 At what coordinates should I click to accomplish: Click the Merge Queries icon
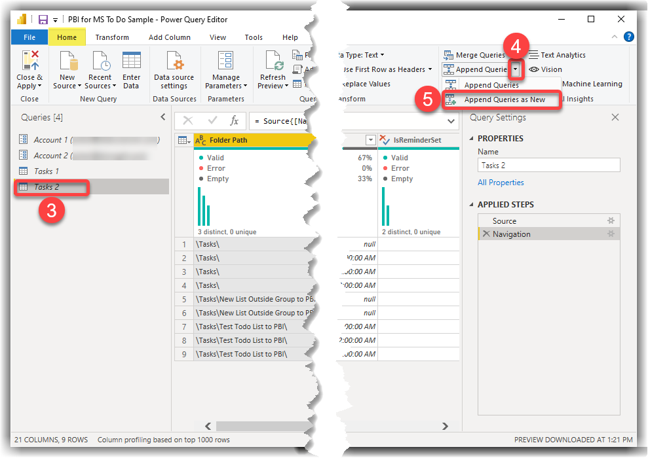click(x=448, y=55)
